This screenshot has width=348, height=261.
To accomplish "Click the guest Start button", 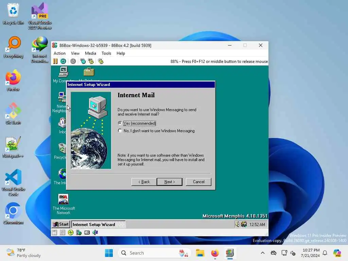I will coord(61,224).
